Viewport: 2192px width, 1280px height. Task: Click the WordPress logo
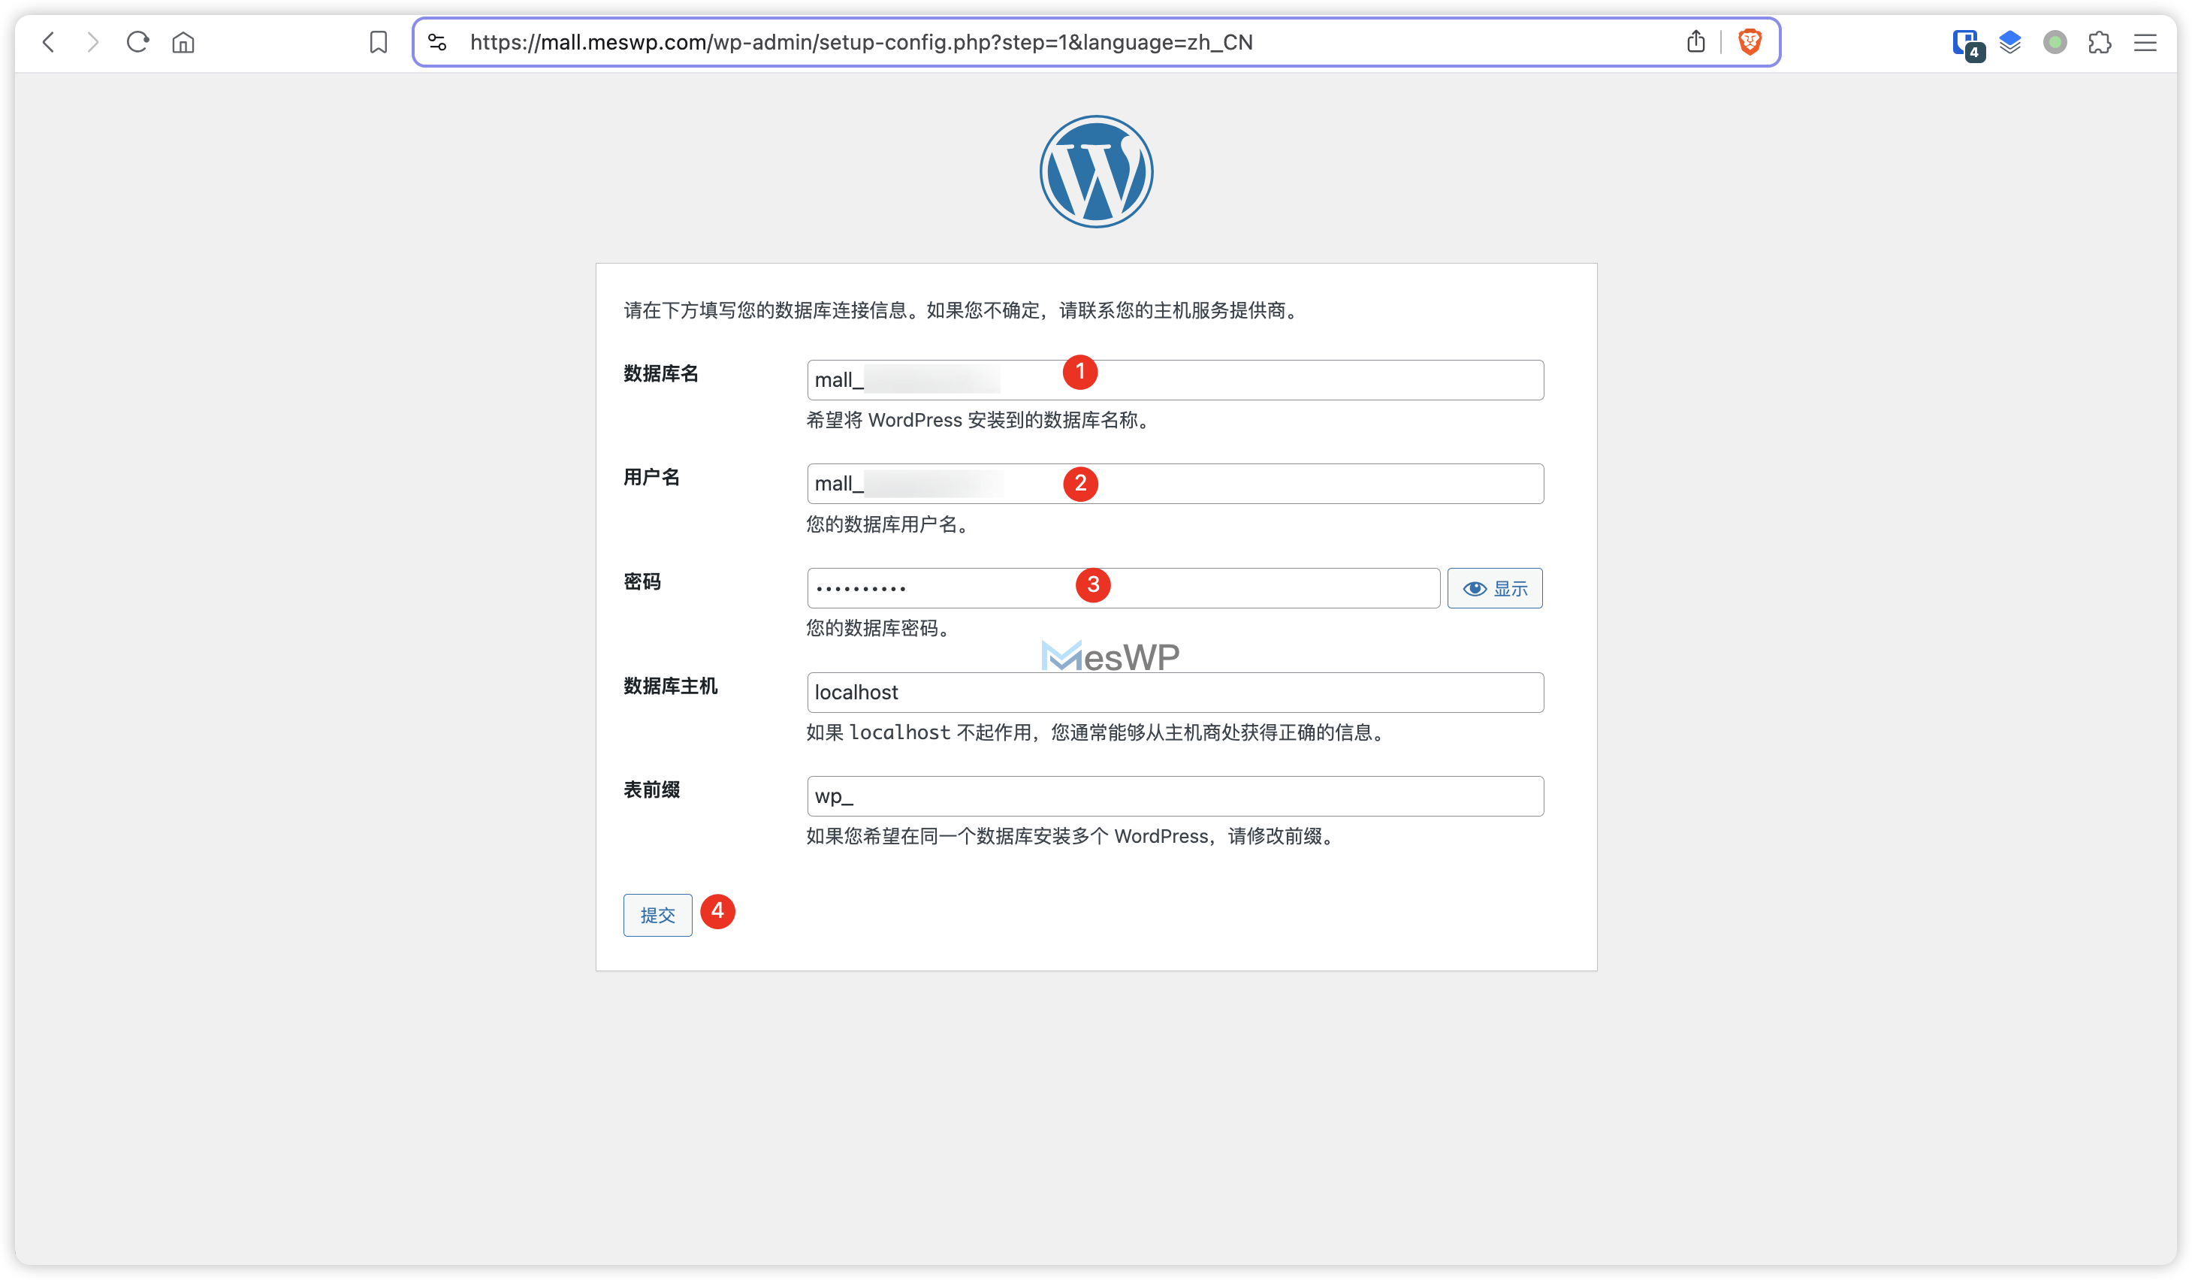click(x=1096, y=171)
